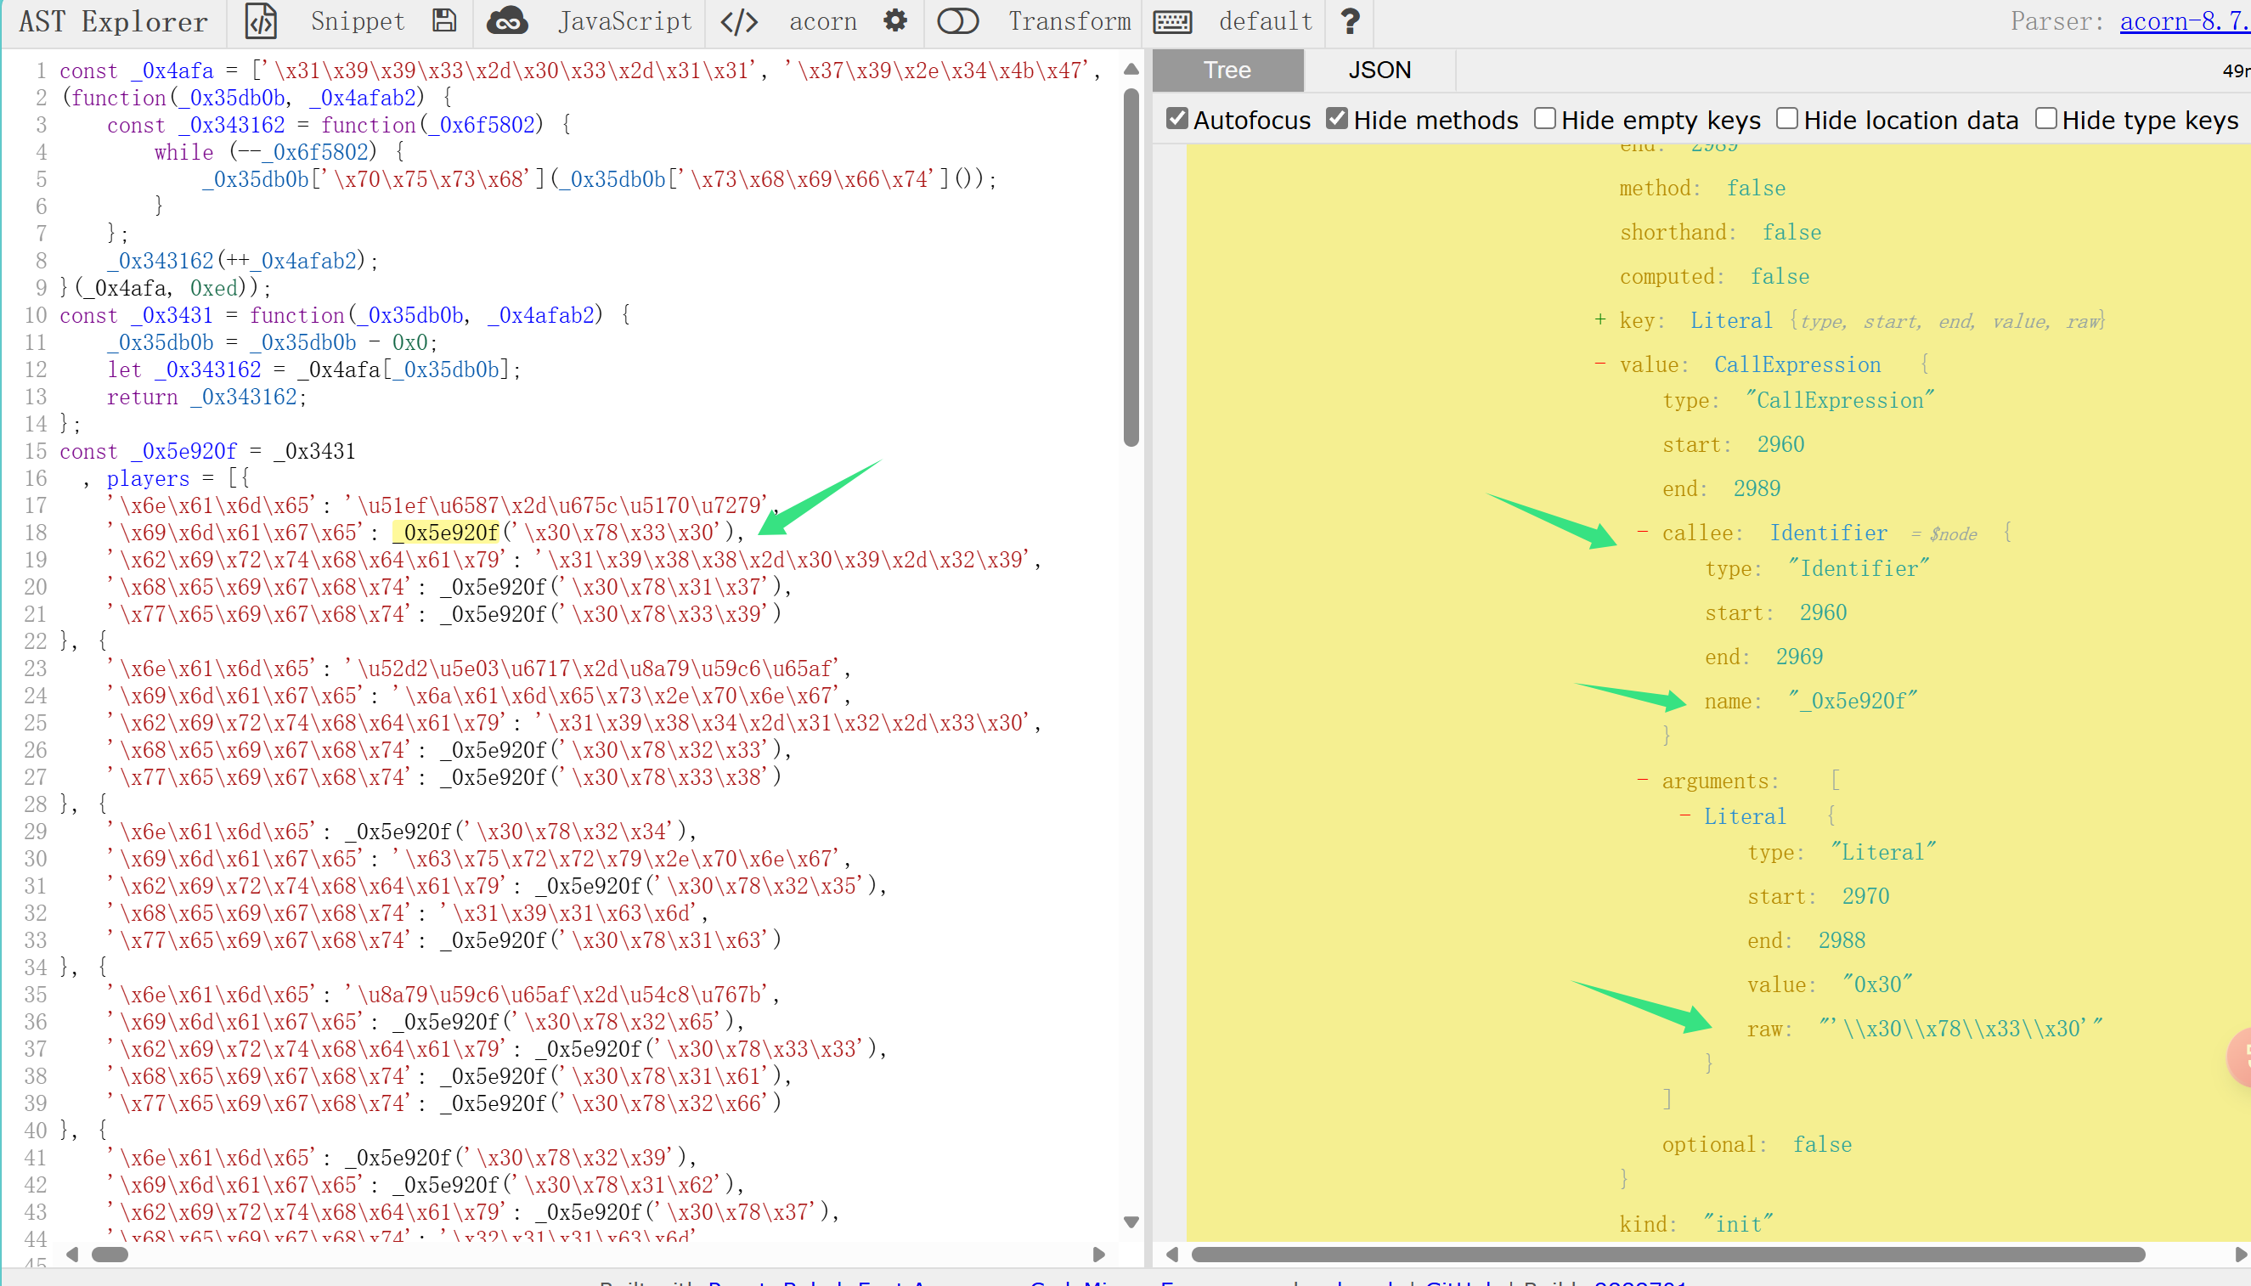This screenshot has width=2251, height=1286.
Task: Collapse the arguments array node
Action: click(x=1643, y=781)
